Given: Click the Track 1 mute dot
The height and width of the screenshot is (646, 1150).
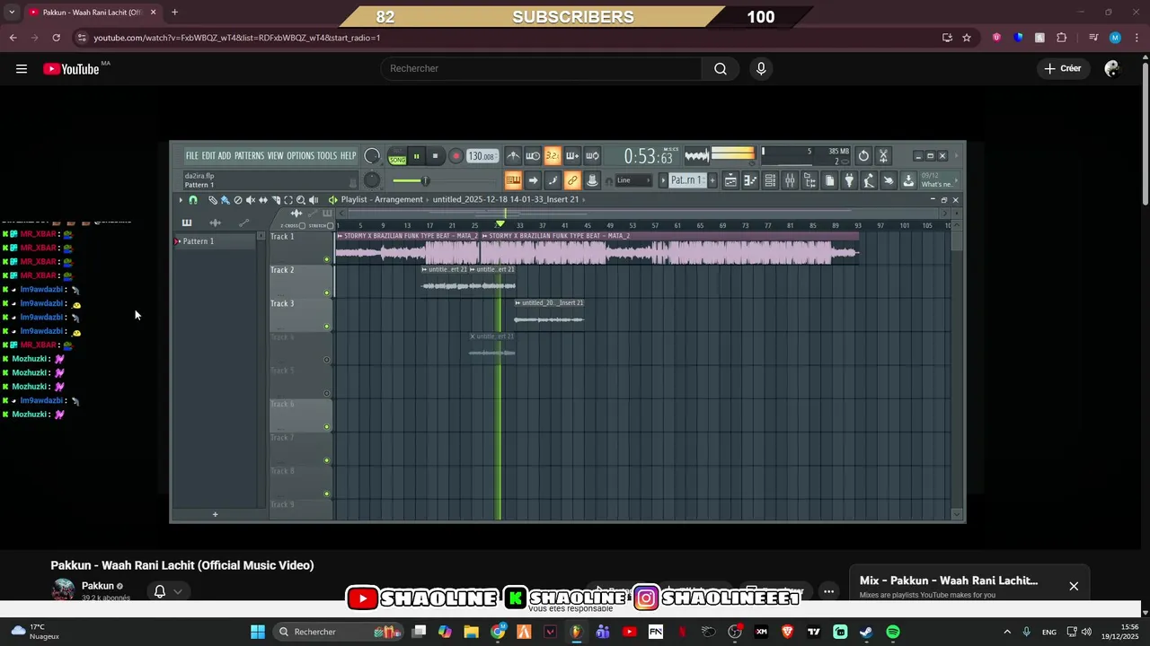Looking at the screenshot, I should click(x=326, y=259).
